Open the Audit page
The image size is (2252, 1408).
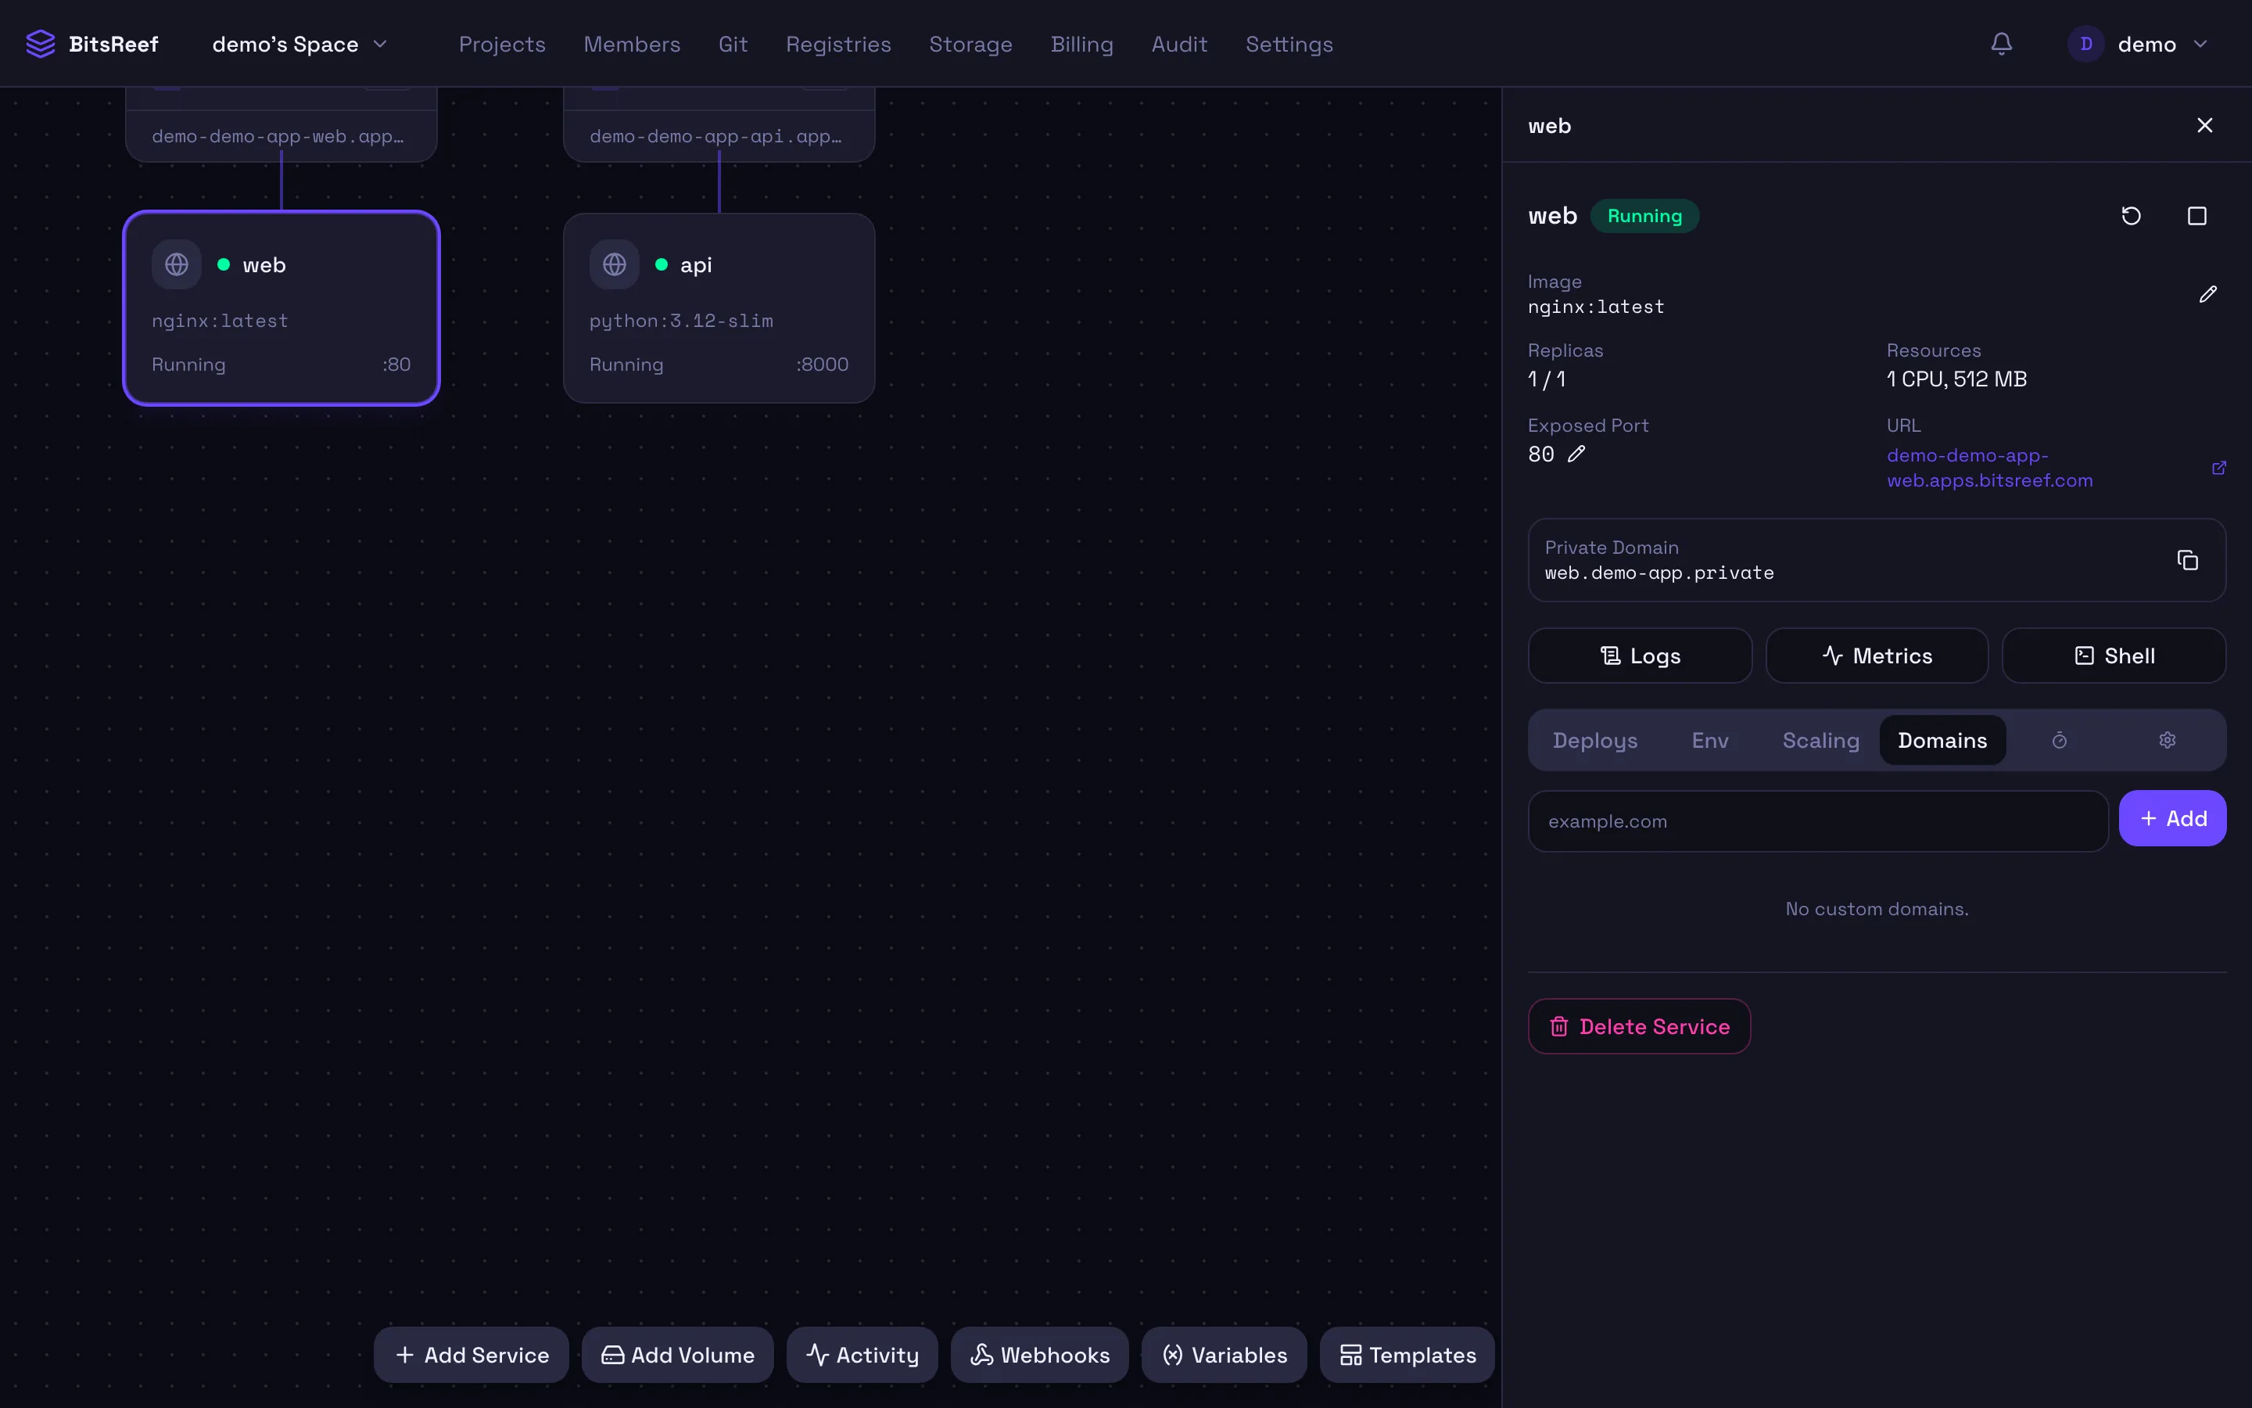pyautogui.click(x=1179, y=44)
